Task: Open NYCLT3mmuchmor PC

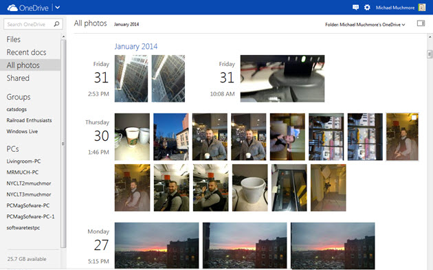Action: tap(29, 194)
